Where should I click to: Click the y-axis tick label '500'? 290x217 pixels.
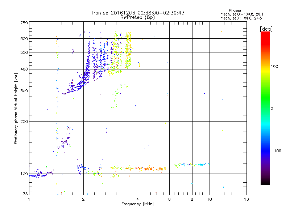click(24, 52)
